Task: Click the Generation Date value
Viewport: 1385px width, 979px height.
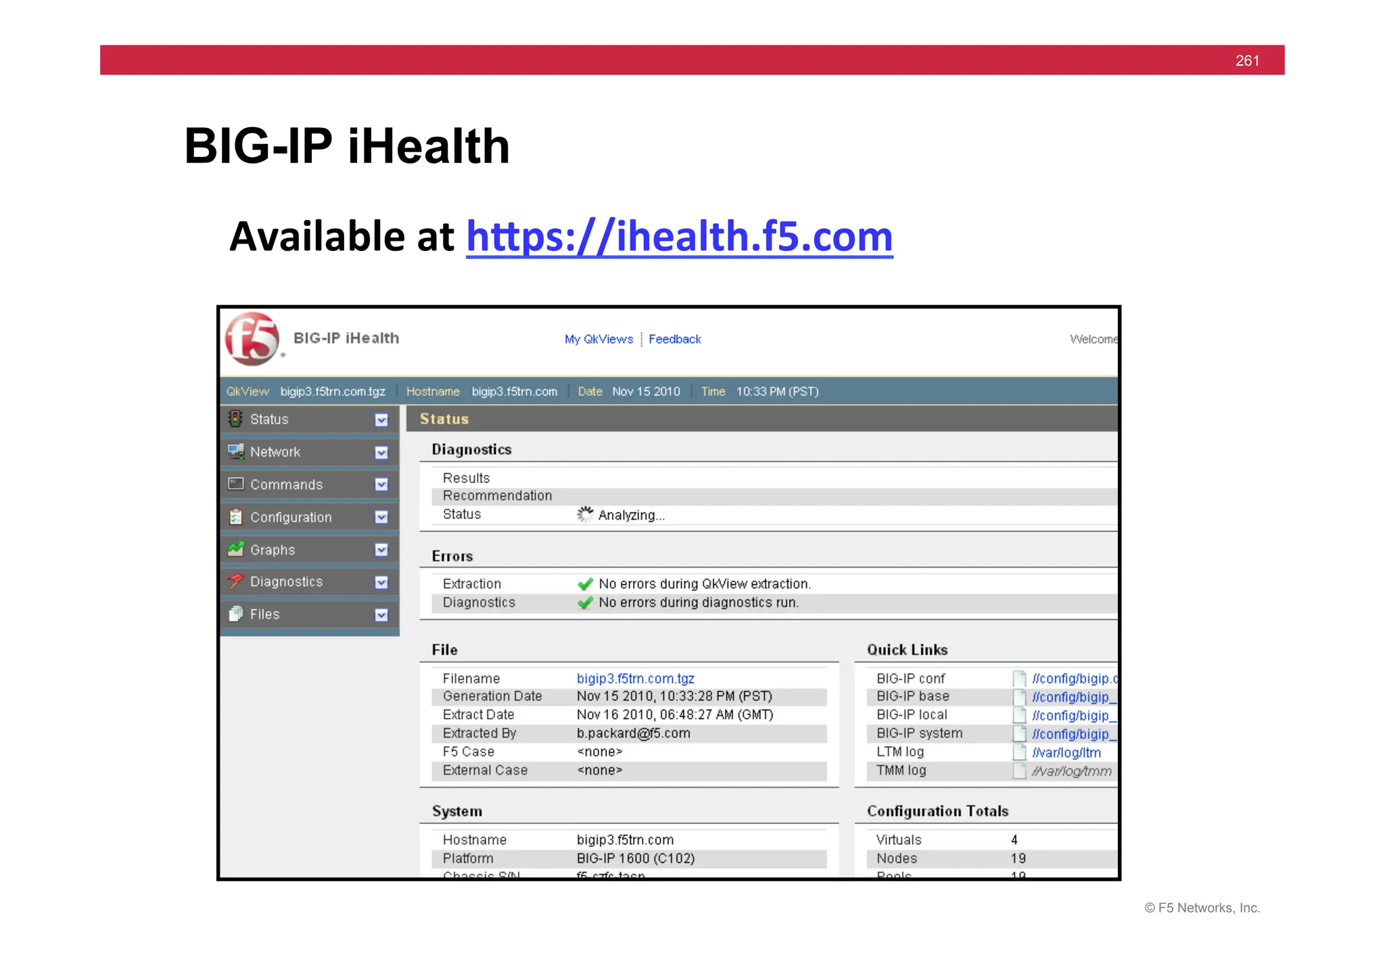Action: point(674,696)
